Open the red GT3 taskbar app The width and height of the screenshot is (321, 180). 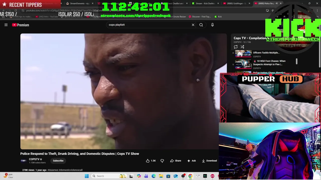(x=213, y=176)
